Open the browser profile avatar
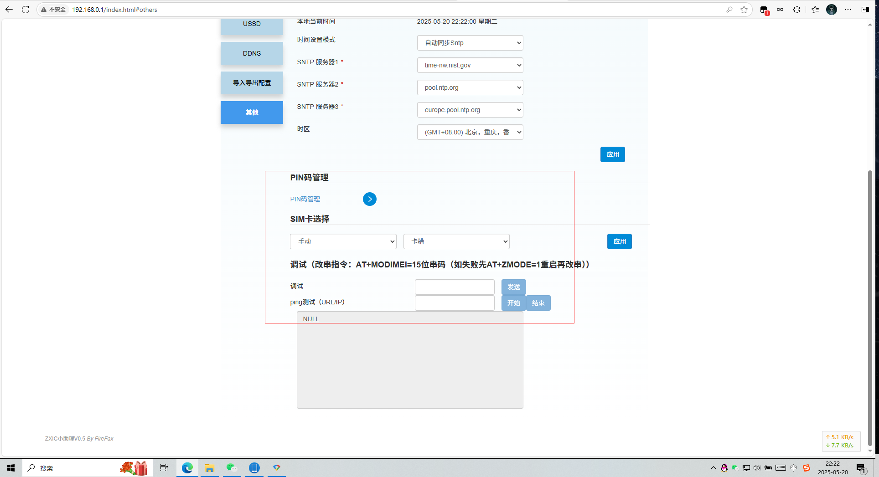The image size is (879, 477). 831,10
